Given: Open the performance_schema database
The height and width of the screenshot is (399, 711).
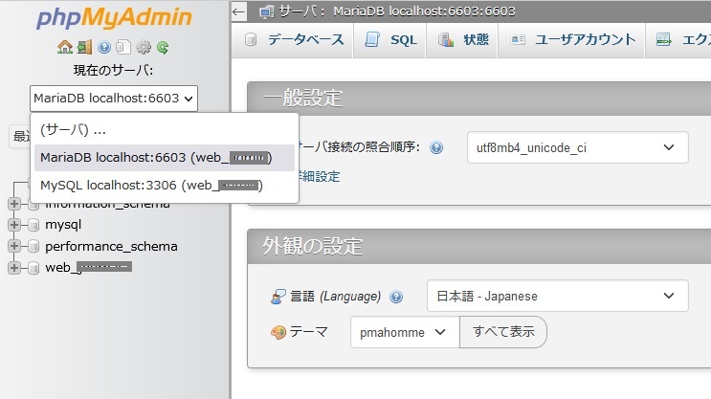Looking at the screenshot, I should [112, 246].
